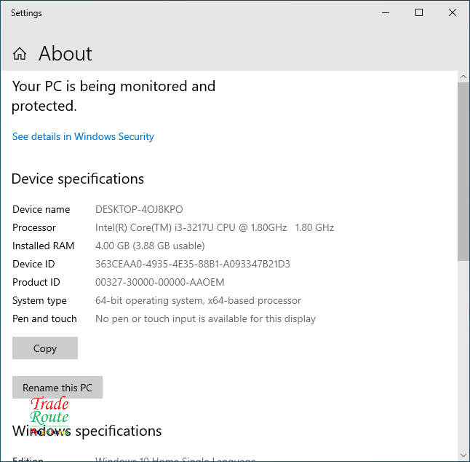This screenshot has width=470, height=462.
Task: Click the Device specifications heading
Action: (78, 179)
